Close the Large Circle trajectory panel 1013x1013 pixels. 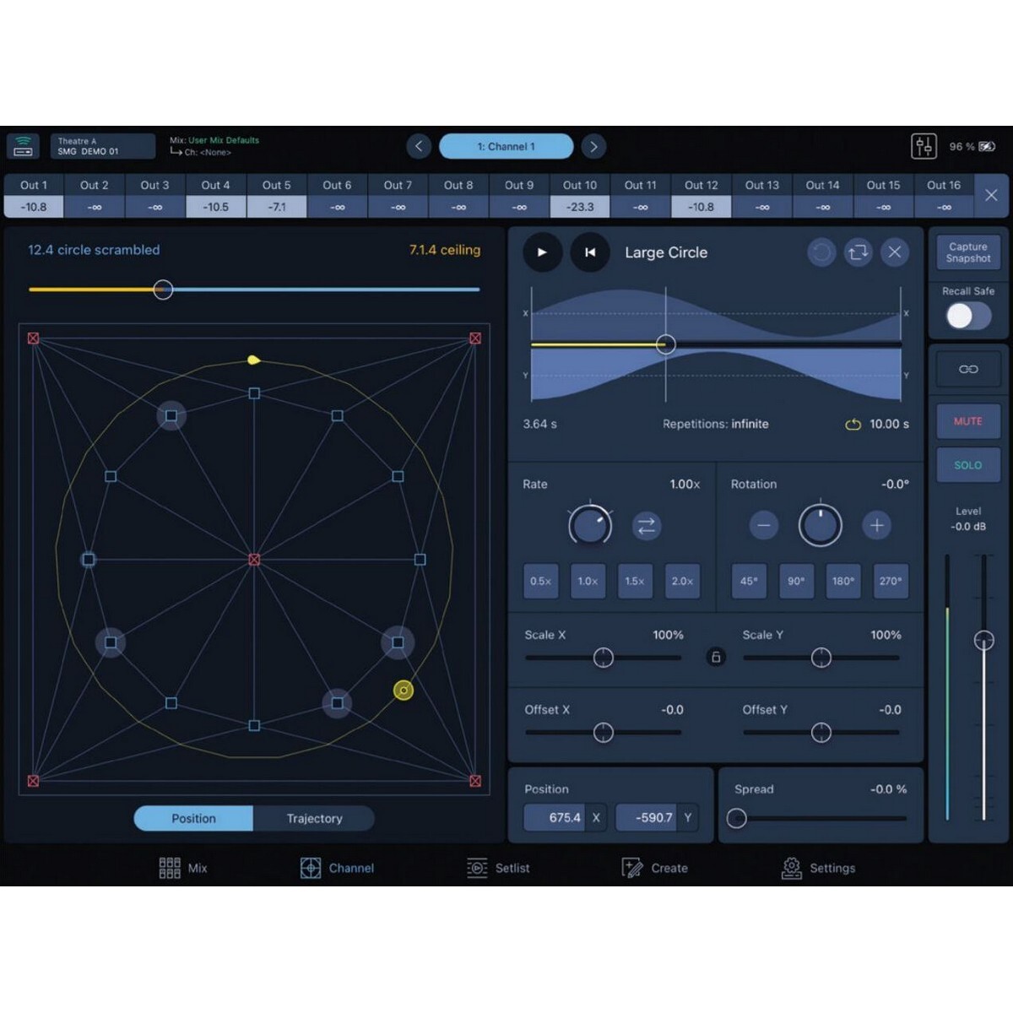tap(895, 252)
